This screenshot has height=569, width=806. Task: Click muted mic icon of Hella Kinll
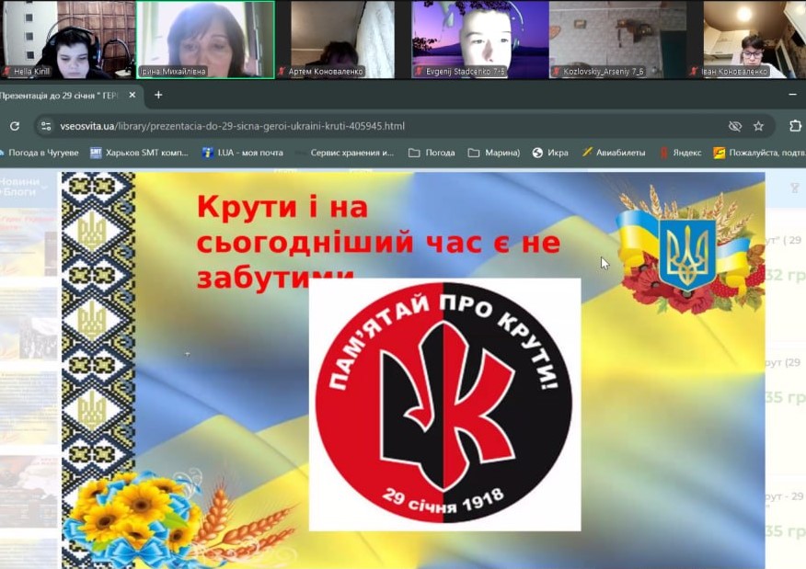click(6, 72)
